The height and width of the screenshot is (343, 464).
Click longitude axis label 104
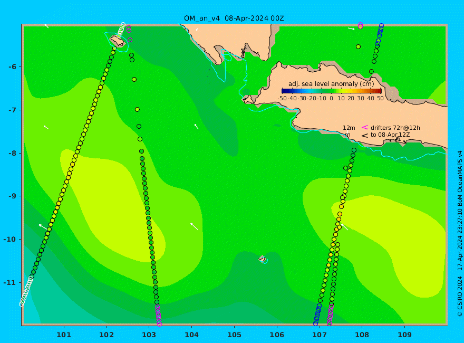pos(191,335)
